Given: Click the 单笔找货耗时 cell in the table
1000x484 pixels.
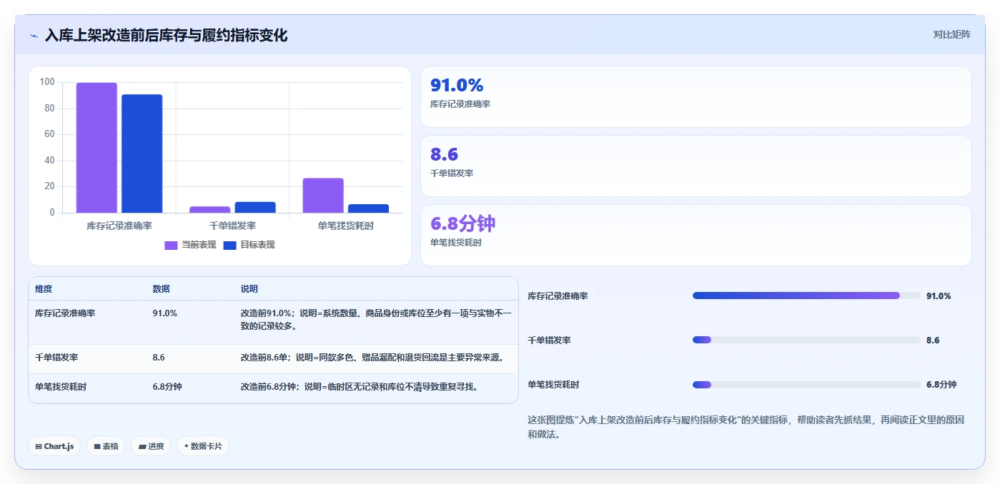Looking at the screenshot, I should 61,387.
